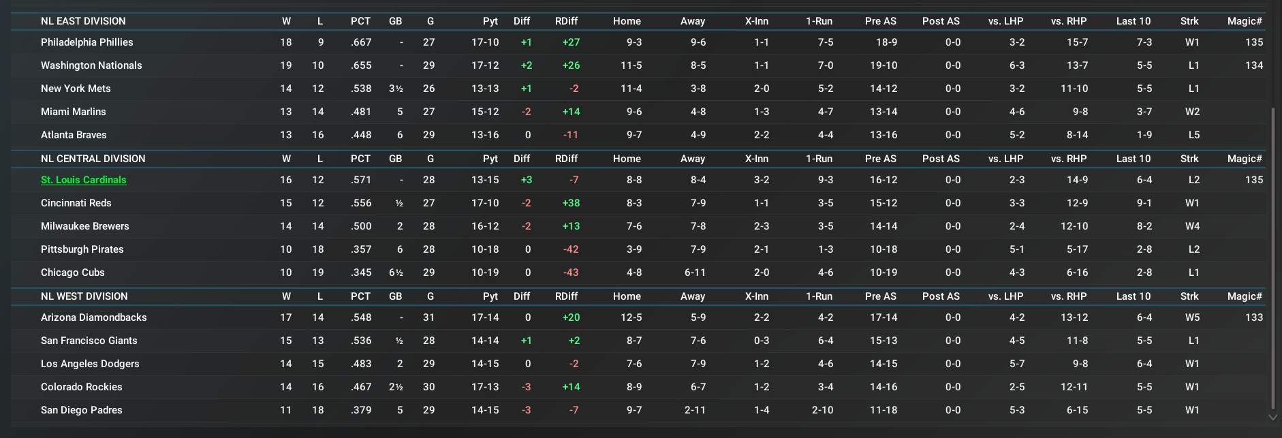
Task: Click NL West Magic# column header
Action: point(1245,296)
